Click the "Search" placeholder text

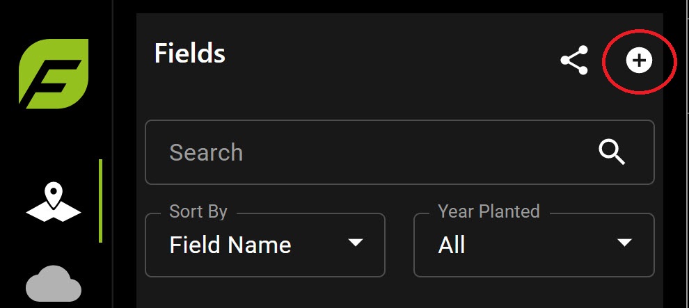(x=206, y=152)
